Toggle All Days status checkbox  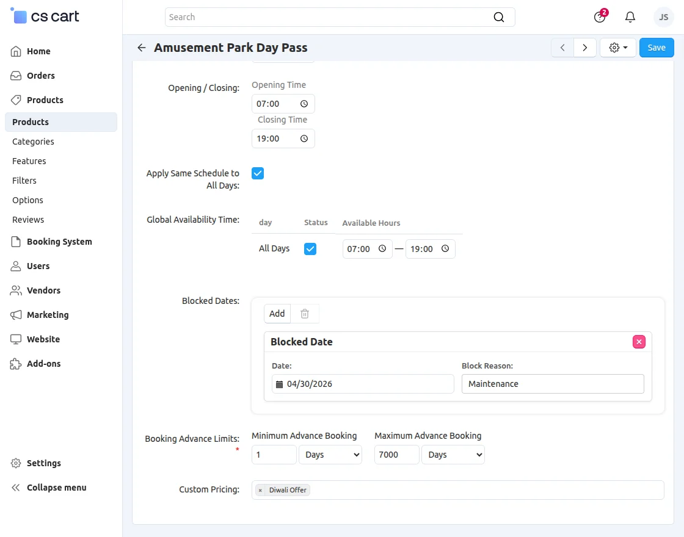pos(310,249)
